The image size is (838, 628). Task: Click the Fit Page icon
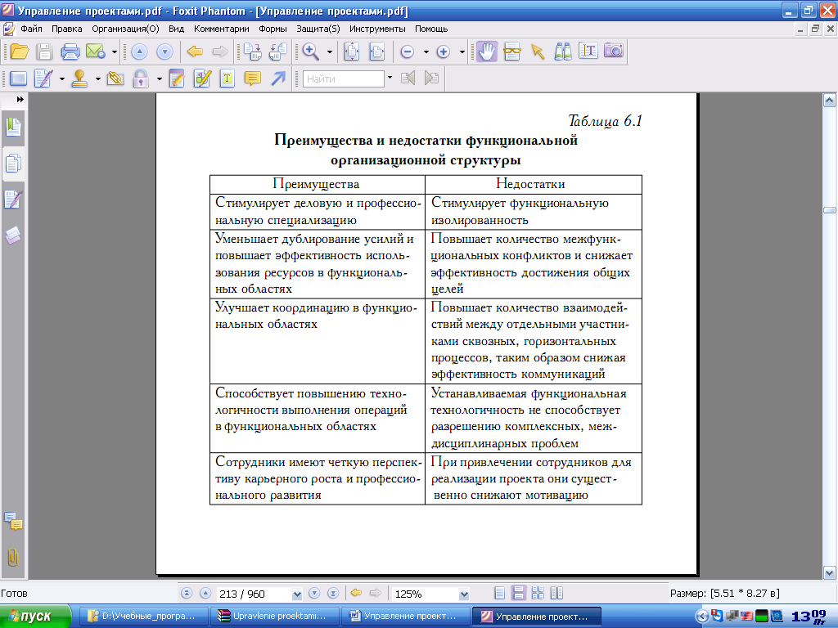click(352, 52)
